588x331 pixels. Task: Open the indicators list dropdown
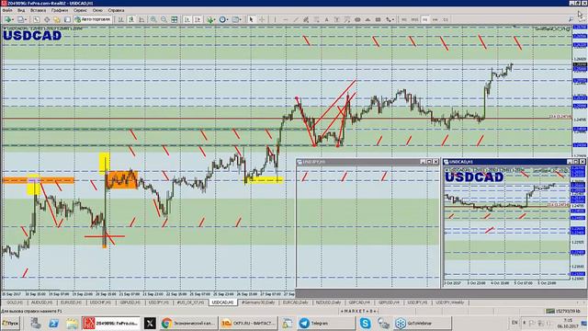point(211,19)
